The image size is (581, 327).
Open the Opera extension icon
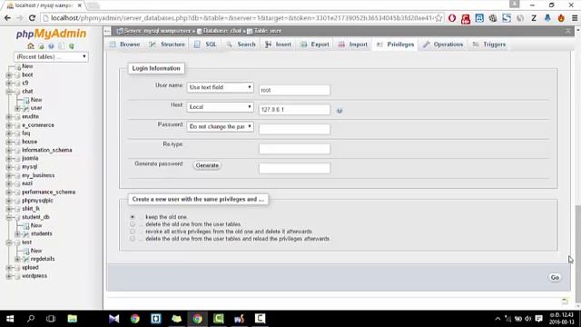pos(452,18)
